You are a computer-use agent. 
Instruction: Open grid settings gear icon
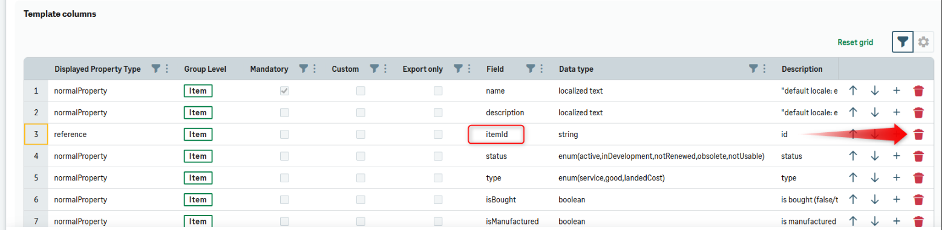(x=923, y=42)
